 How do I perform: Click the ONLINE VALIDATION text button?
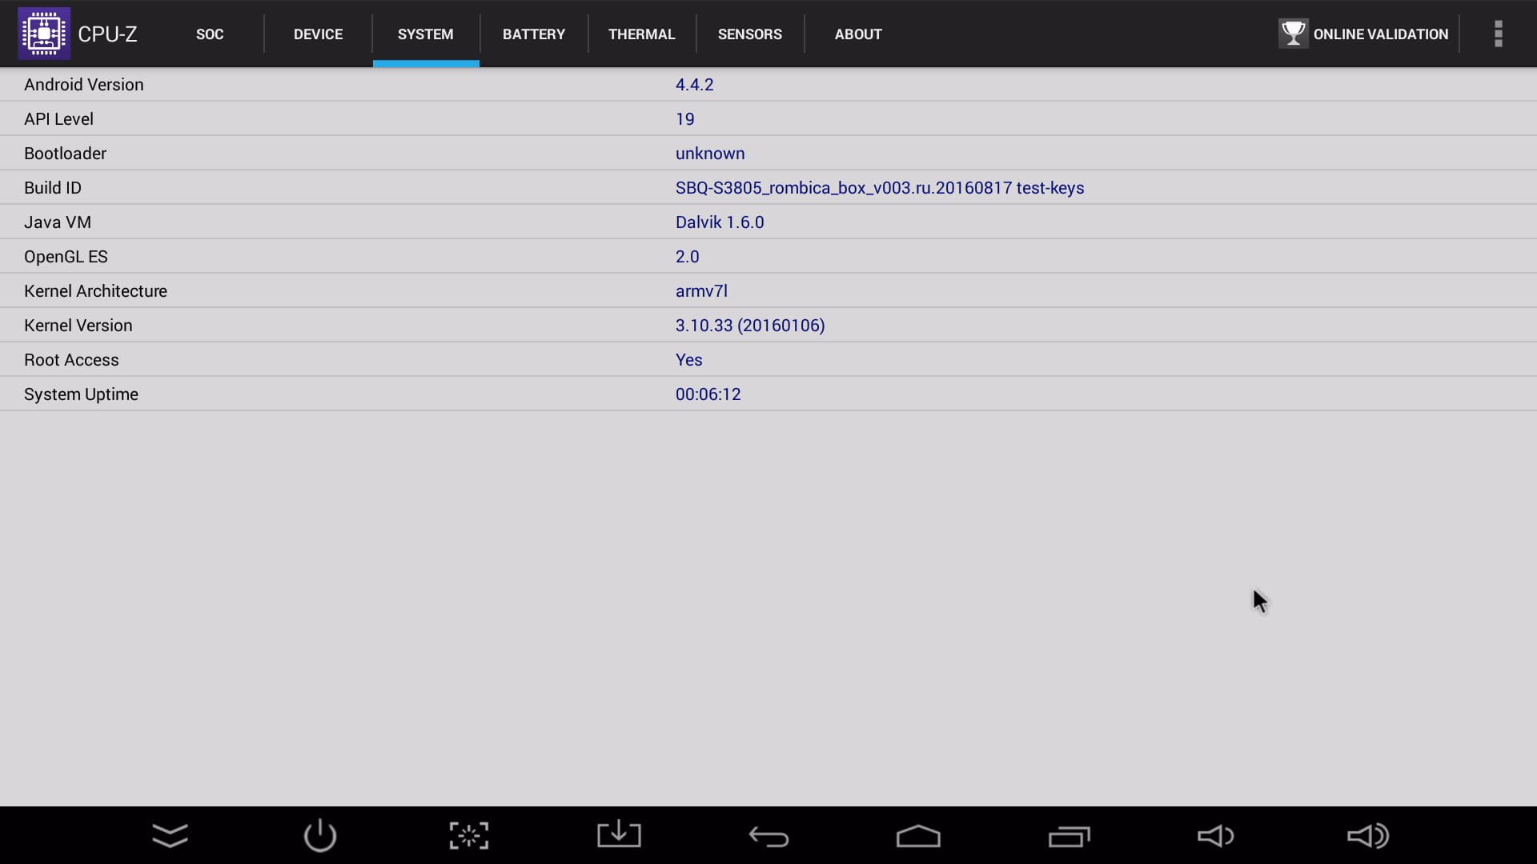point(1380,34)
